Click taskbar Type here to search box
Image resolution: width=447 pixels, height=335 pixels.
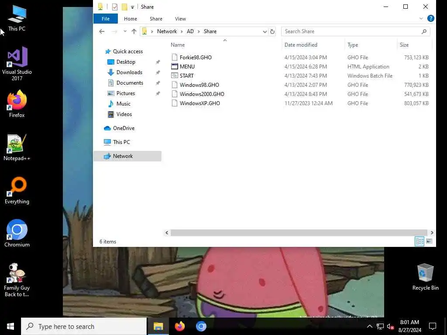click(84, 326)
